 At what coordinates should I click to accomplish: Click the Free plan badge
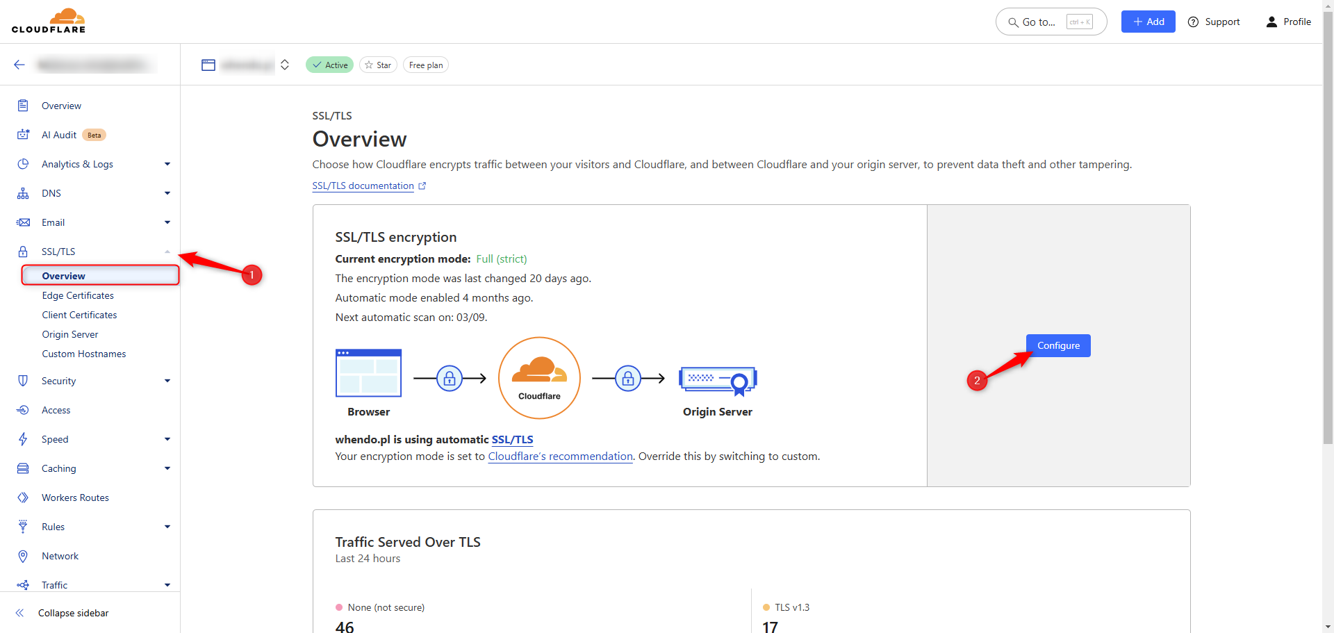coord(426,65)
